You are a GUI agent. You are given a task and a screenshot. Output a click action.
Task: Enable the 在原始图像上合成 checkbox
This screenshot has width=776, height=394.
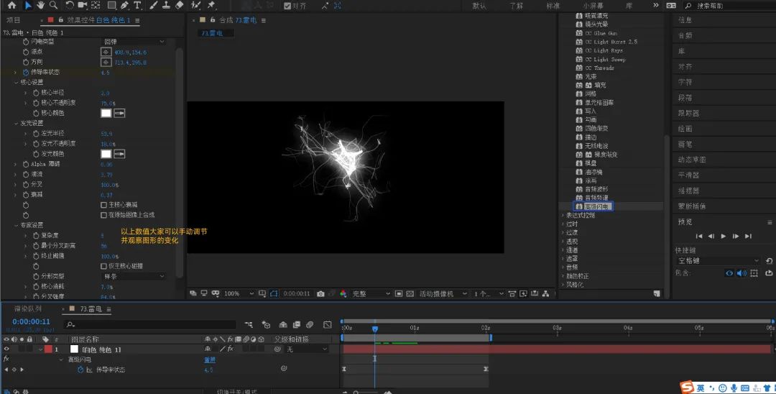point(103,215)
